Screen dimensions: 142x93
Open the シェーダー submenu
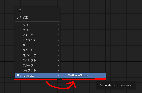(x=37, y=35)
